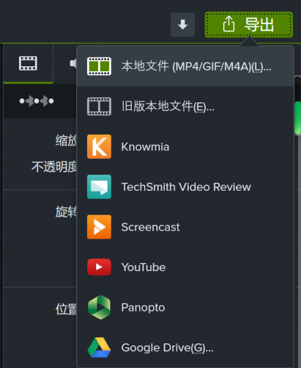
Task: Click the green filmstrip local file icon
Action: (99, 66)
